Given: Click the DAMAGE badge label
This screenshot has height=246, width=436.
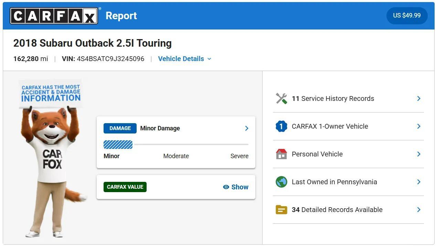Looking at the screenshot, I should pos(120,128).
